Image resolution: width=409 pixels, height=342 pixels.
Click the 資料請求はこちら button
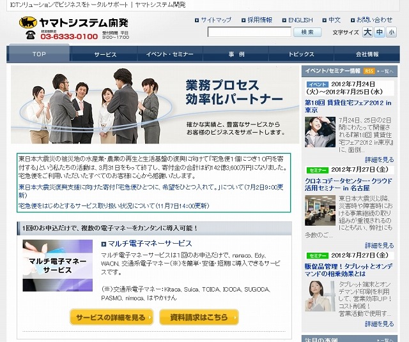point(199,317)
